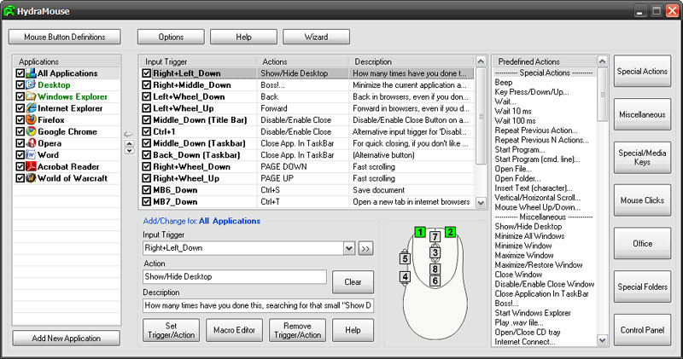Image resolution: width=683 pixels, height=359 pixels.
Task: Disable the Right+Left_Down trigger checkbox
Action: (x=147, y=73)
